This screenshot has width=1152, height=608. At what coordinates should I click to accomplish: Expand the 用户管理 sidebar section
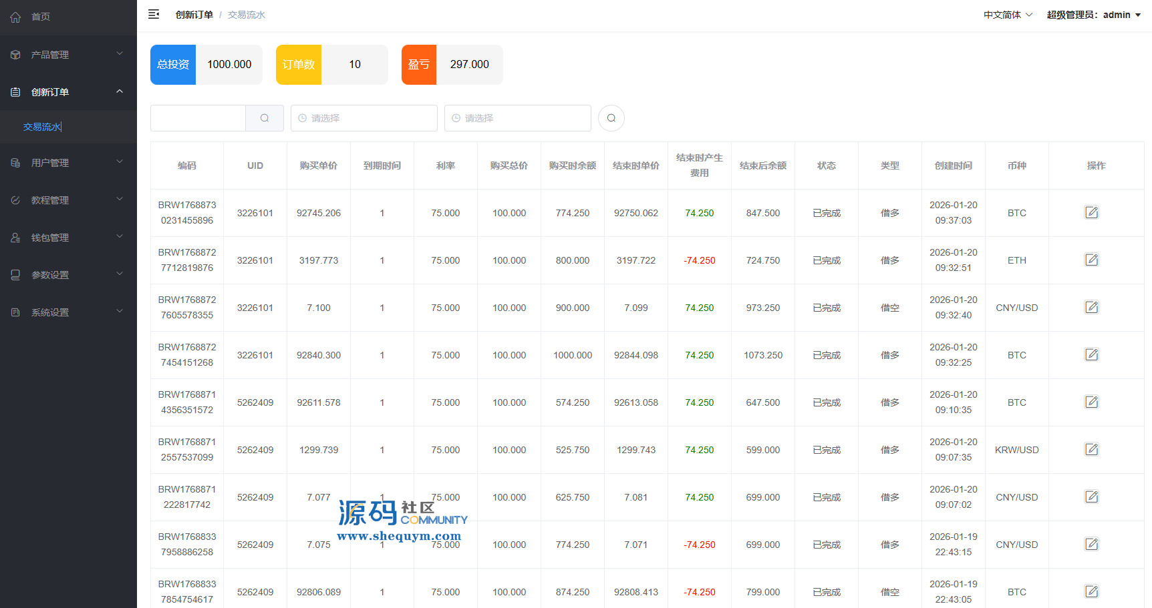click(x=68, y=163)
